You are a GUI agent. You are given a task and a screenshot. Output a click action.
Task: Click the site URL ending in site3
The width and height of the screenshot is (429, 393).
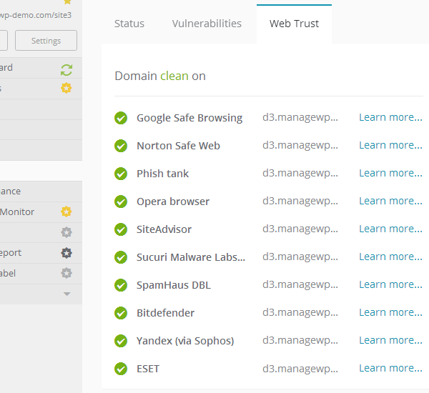[36, 15]
